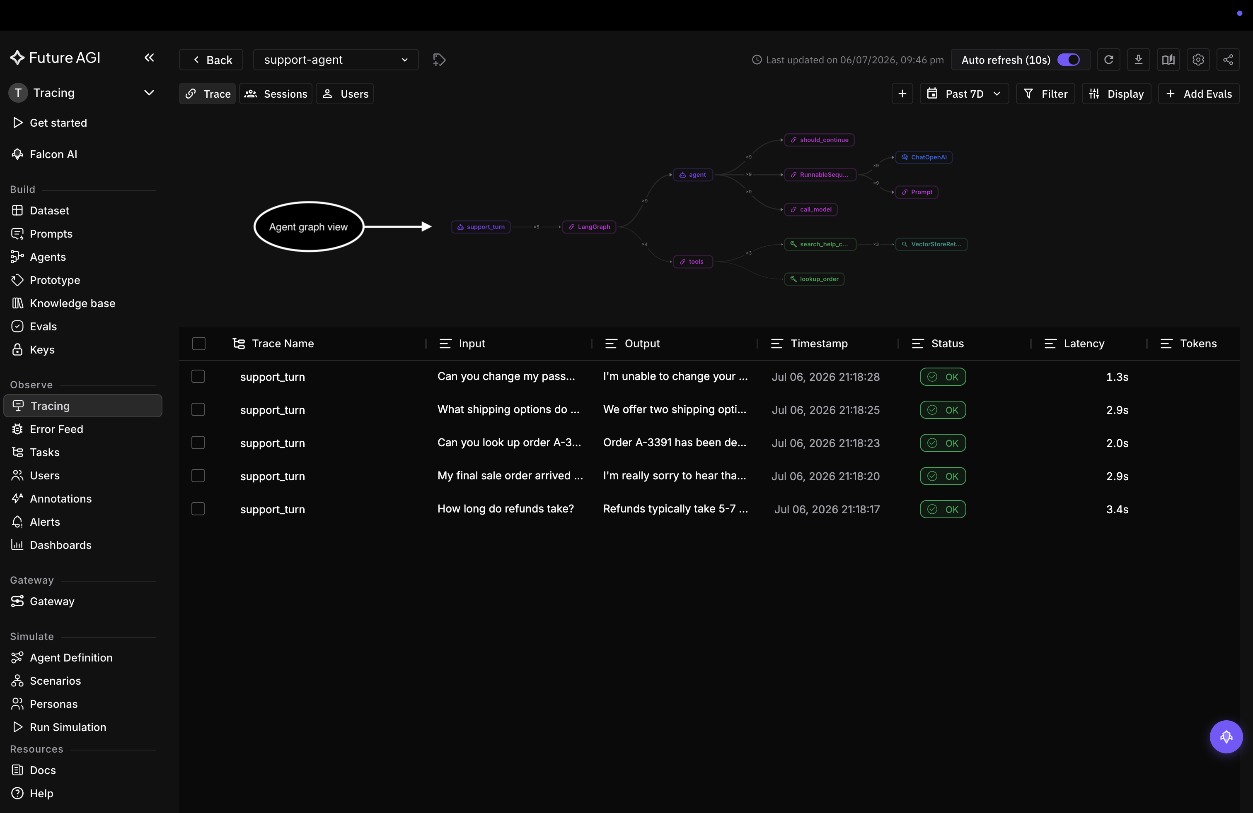Check the row 'What shipping options do ...'
This screenshot has width=1253, height=813.
(198, 410)
